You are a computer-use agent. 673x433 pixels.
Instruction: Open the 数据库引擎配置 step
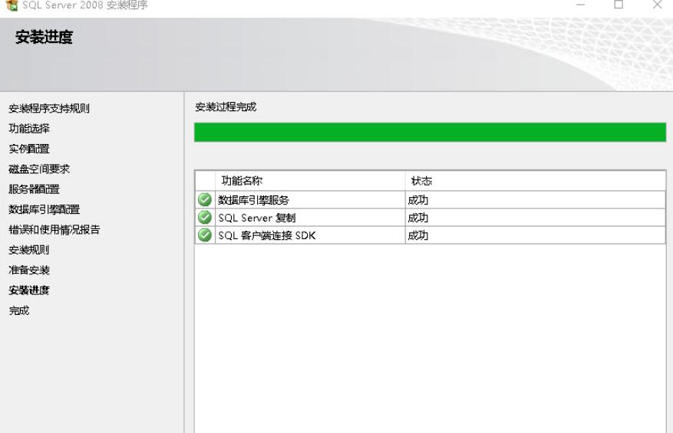click(x=45, y=209)
